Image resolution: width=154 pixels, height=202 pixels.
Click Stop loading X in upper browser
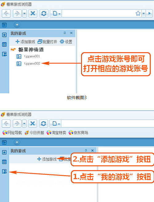(x=33, y=14)
